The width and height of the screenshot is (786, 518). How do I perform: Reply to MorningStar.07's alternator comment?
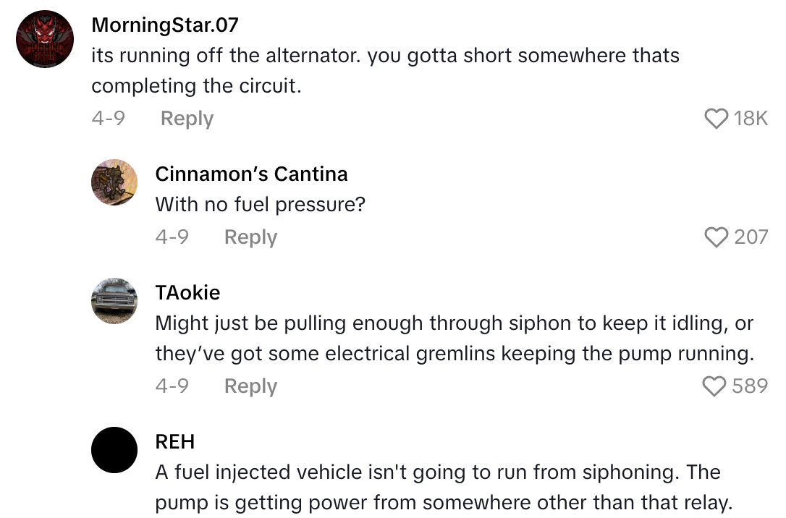coord(187,119)
